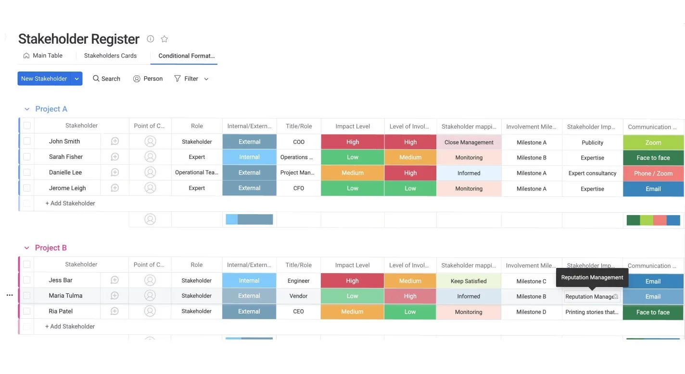Open conversation bubble for Jess Bar
The width and height of the screenshot is (685, 374).
(114, 280)
